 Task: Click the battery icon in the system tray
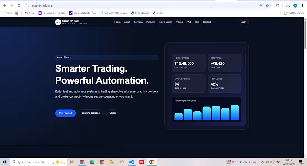click(x=267, y=162)
